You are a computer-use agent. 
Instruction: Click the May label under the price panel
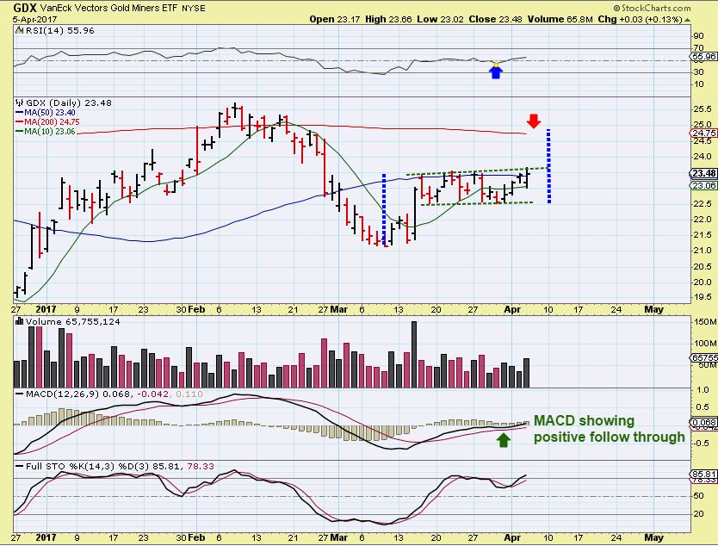tap(653, 310)
